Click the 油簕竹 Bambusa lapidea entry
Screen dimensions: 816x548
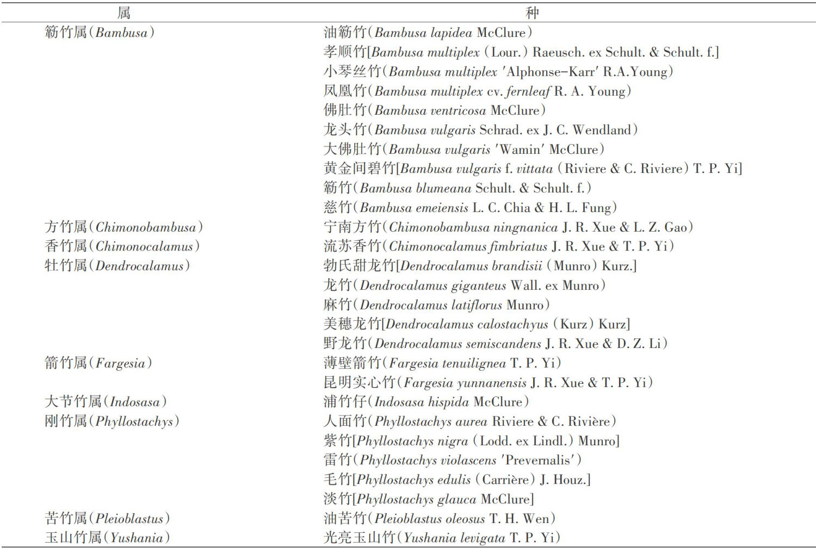click(428, 33)
